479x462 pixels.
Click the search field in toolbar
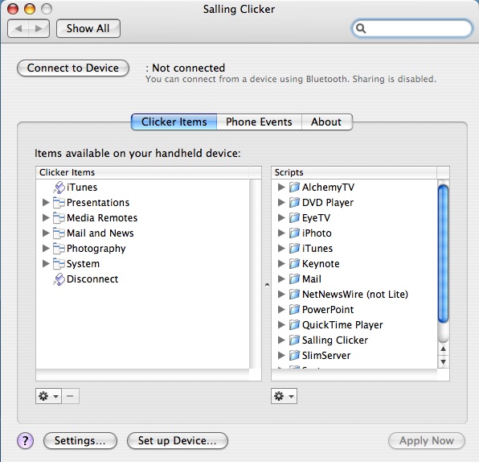[x=412, y=28]
